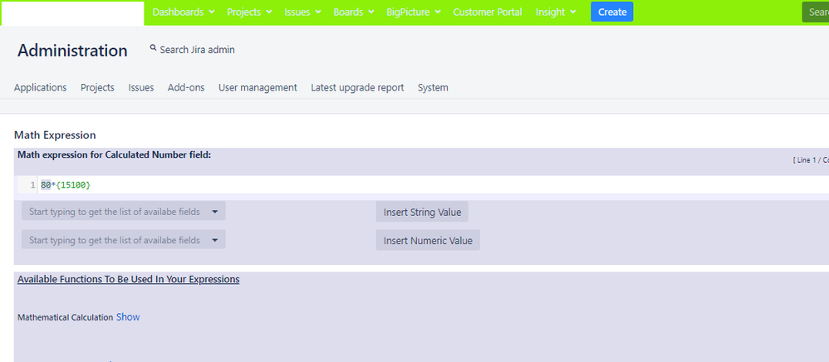Open the Projects dropdown in top navigation
Screen dimensions: 829x362
[249, 12]
